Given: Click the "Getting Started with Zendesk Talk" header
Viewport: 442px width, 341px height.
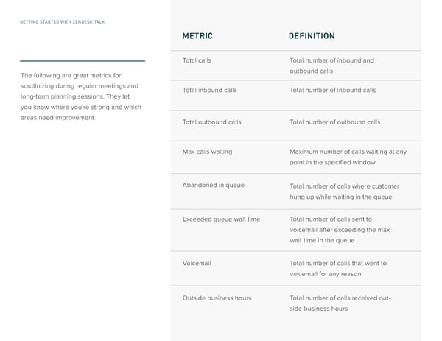Looking at the screenshot, I should (62, 22).
